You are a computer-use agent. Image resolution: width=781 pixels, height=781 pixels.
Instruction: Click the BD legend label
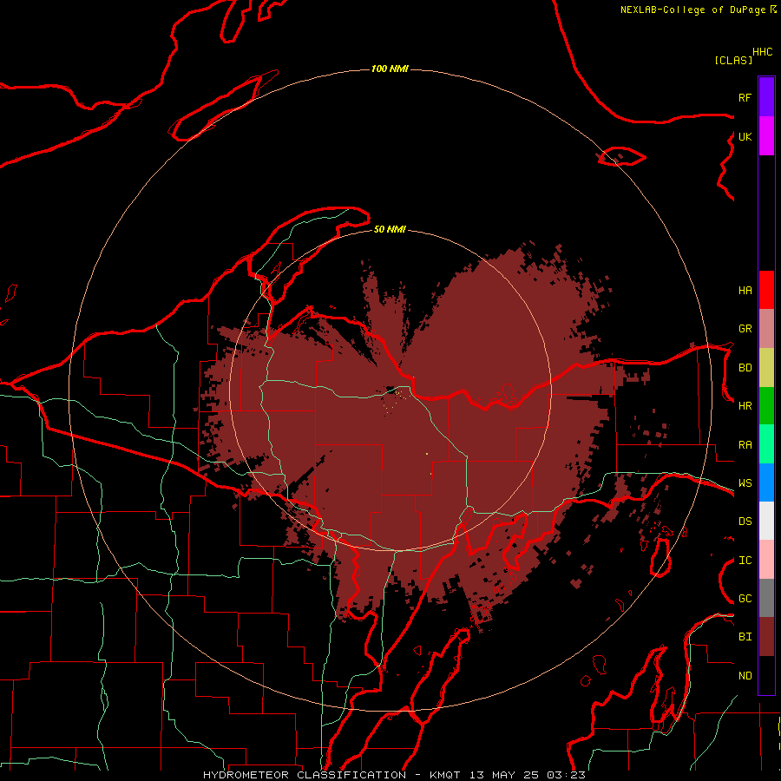tap(745, 368)
